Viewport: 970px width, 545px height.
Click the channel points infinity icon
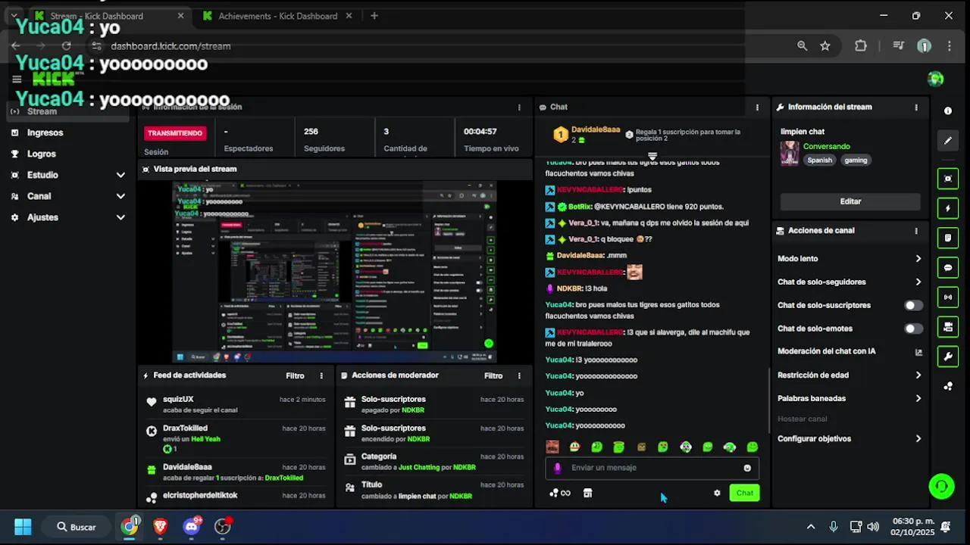(x=560, y=493)
